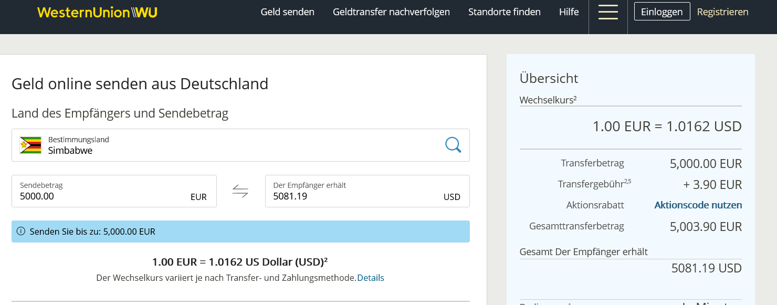Click the Senden Sie bis zu banner
Image resolution: width=777 pixels, height=305 pixels.
click(x=240, y=232)
